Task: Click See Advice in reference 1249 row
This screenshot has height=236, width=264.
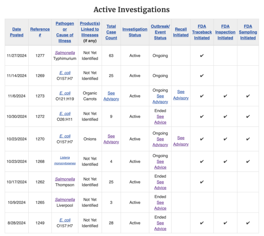Action: 160,226
